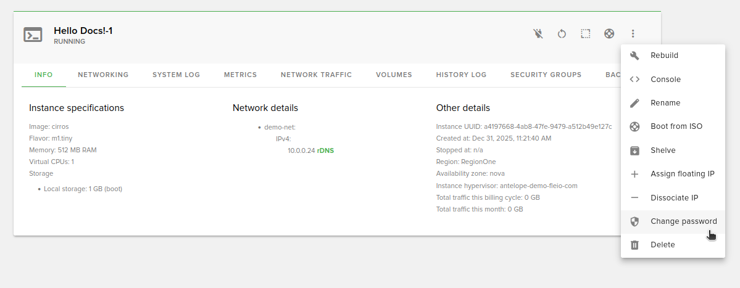Switch to the Networking tab
The width and height of the screenshot is (740, 288).
point(103,75)
